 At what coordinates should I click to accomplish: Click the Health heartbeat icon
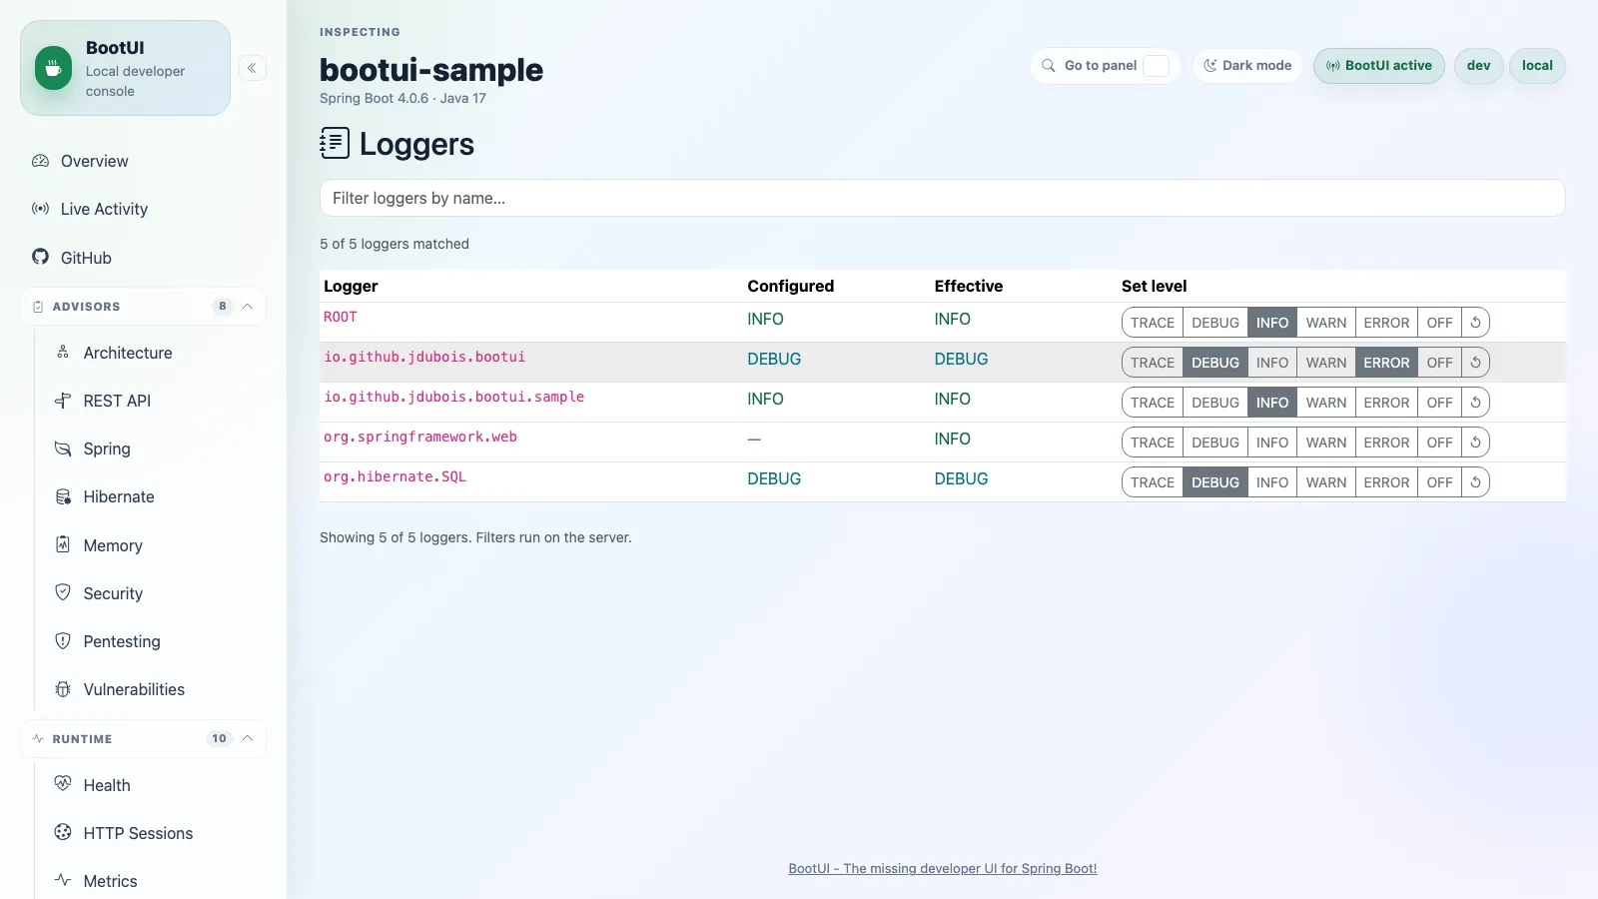tap(63, 784)
